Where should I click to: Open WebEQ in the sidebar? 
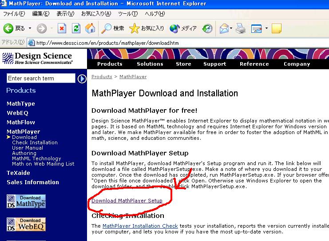coord(17,113)
